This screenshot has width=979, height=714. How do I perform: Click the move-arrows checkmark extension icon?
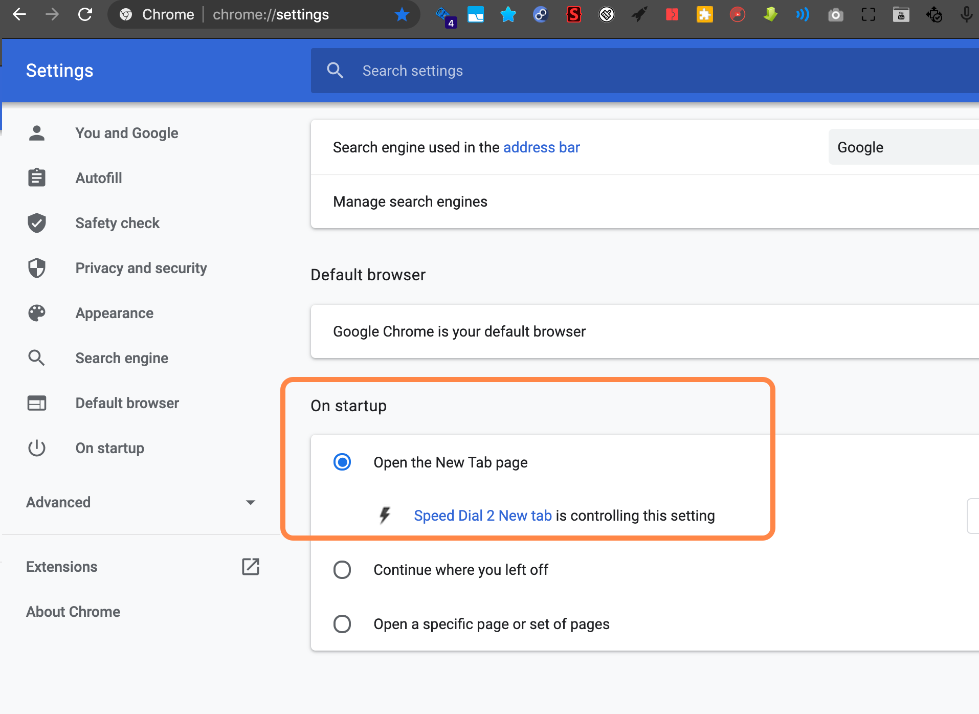(934, 14)
